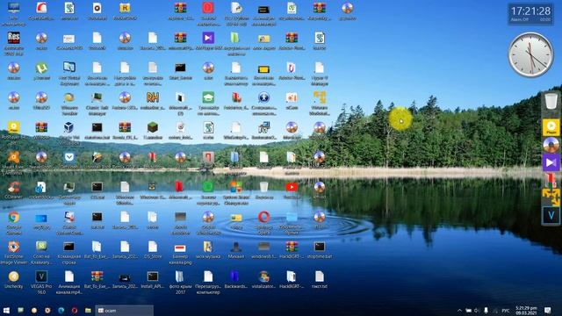Select the 'Командная строка' shortcut
Screen dimensions: 562x316
(68, 247)
